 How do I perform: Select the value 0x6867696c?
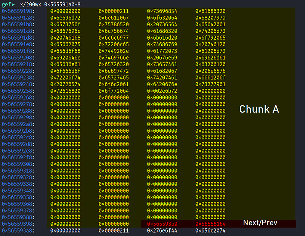point(65,31)
